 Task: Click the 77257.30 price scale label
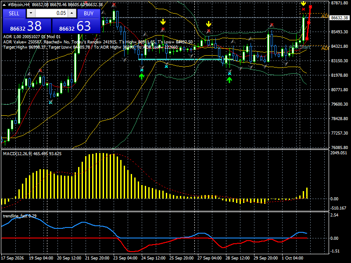point(339,133)
